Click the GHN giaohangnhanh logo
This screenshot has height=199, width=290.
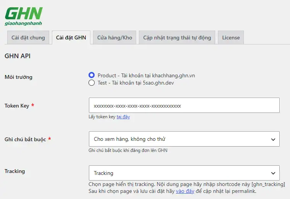coord(24,16)
